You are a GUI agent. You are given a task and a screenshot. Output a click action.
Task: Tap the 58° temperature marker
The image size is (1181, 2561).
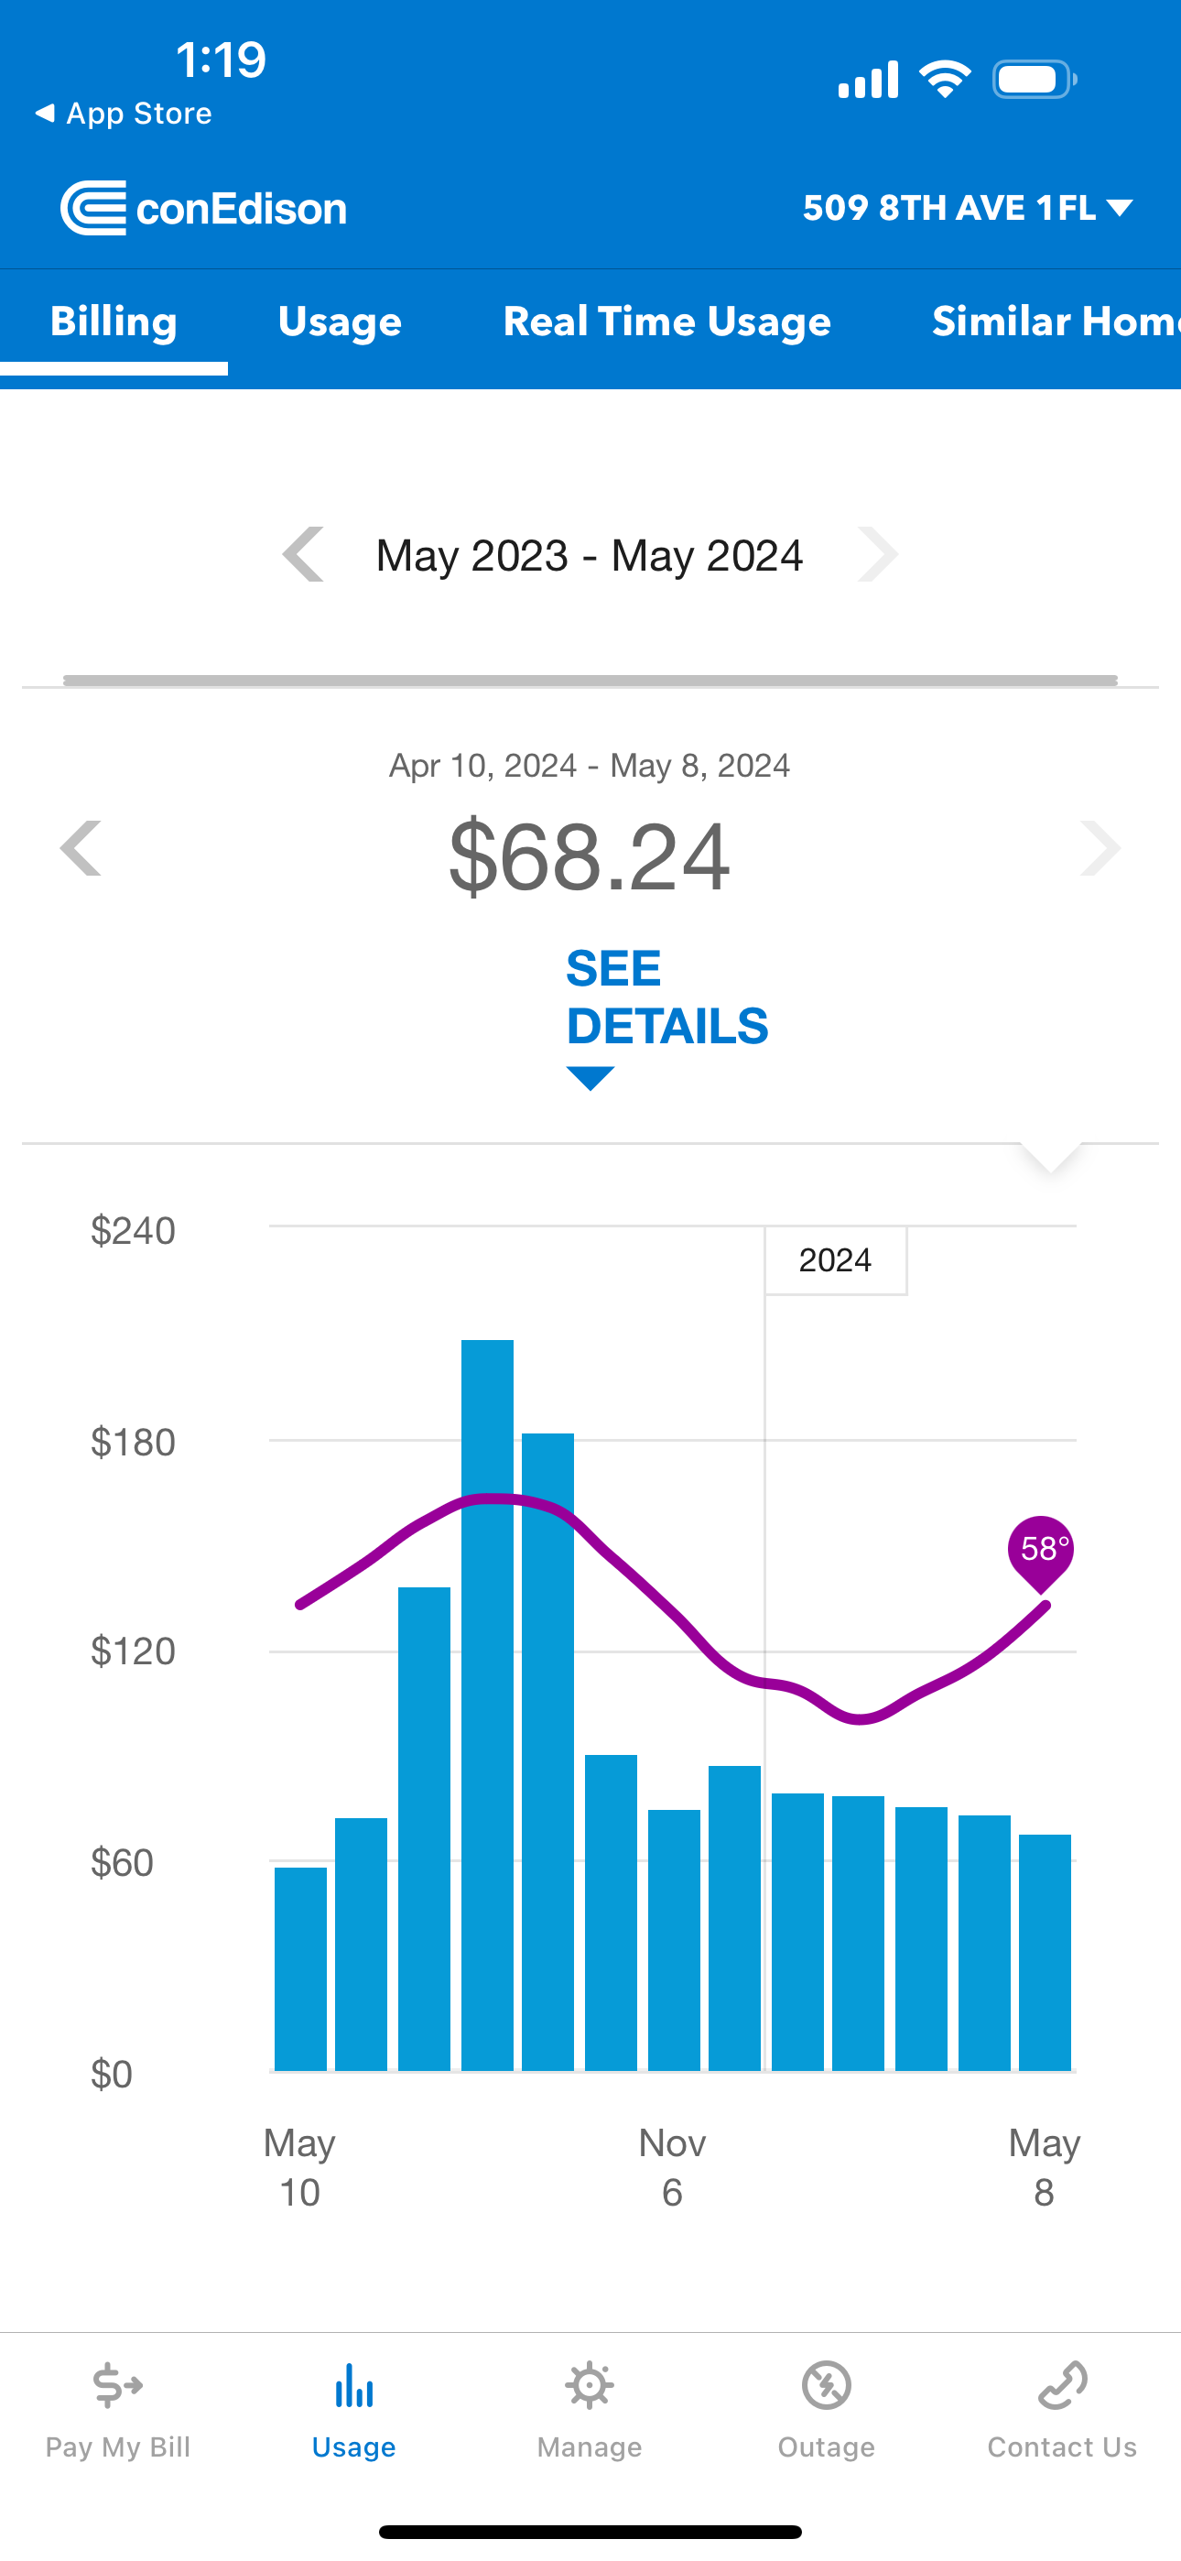[x=1041, y=1549]
